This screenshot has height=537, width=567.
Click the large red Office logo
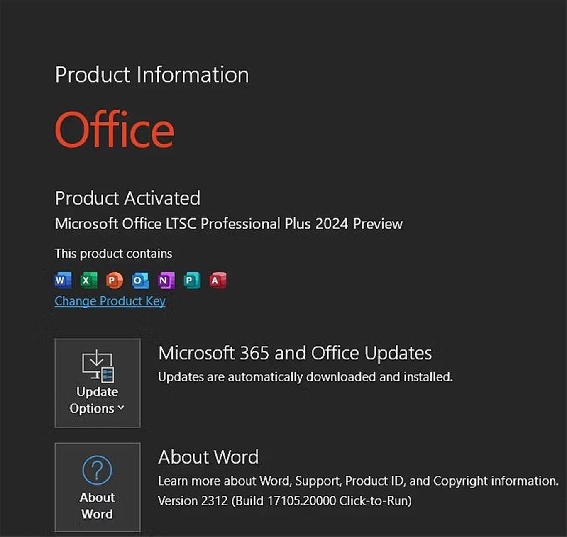point(115,129)
